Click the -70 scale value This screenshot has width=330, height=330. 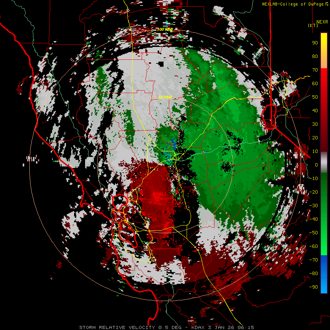[313, 260]
